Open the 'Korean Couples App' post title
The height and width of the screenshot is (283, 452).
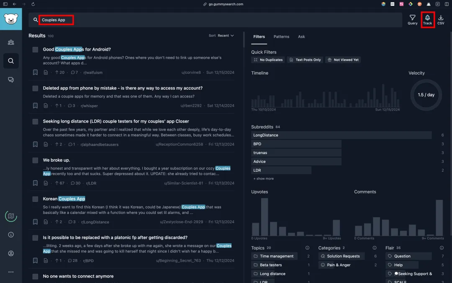click(x=64, y=199)
